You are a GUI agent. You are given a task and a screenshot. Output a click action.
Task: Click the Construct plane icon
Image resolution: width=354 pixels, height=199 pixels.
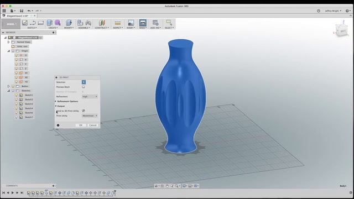(102, 23)
